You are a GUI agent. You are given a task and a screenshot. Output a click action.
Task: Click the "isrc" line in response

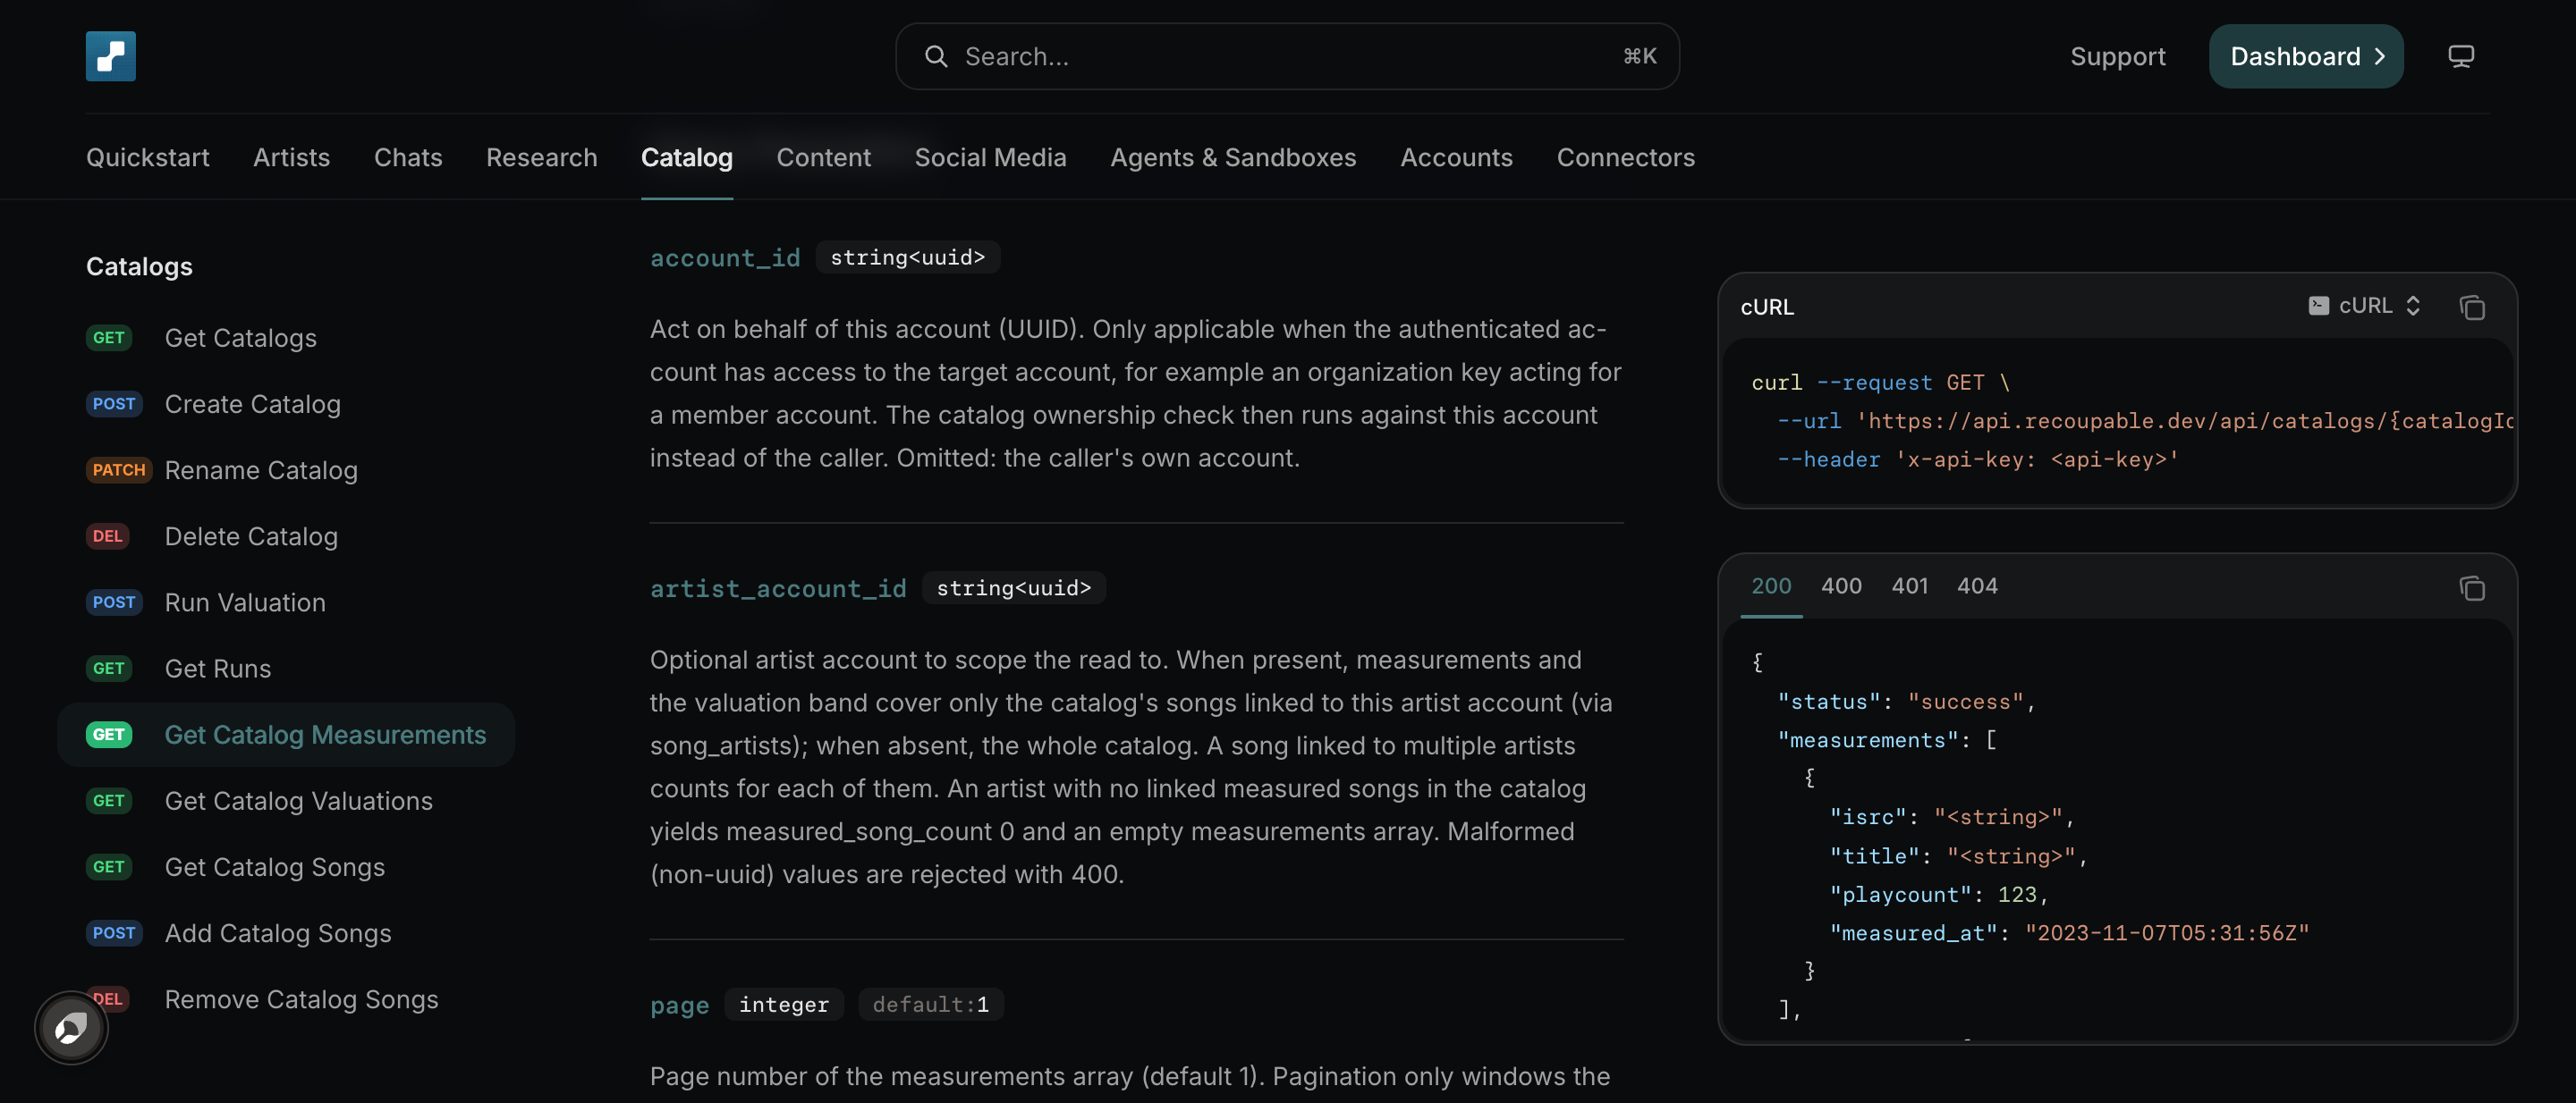[1952, 816]
